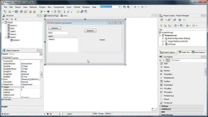Image resolution: width=208 pixels, height=117 pixels.
Task: Click the Structure panel move-up arrow
Action: (12, 19)
